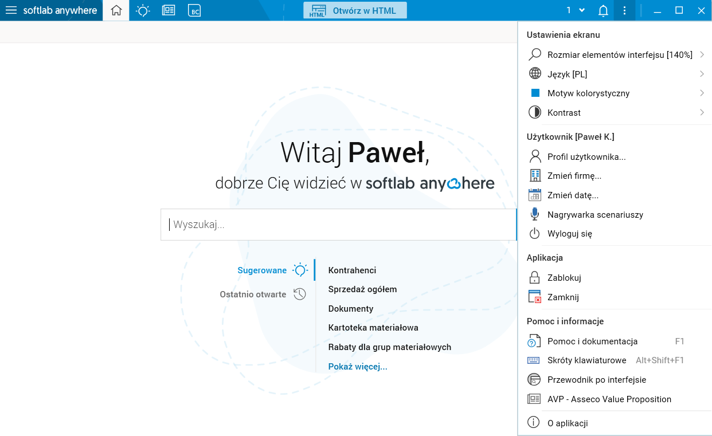Click the power icon for logout
Viewport: 712px width, 436px height.
[535, 233]
